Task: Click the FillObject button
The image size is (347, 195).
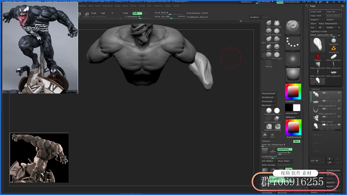Action: [293, 117]
